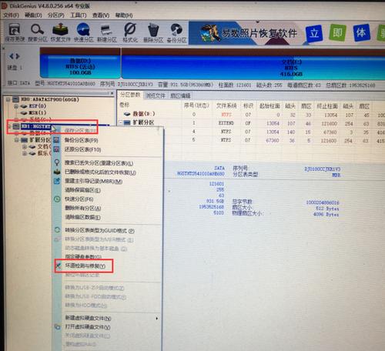Switch to the 扇区编辑 tab
The width and height of the screenshot is (385, 351).
pyautogui.click(x=180, y=95)
